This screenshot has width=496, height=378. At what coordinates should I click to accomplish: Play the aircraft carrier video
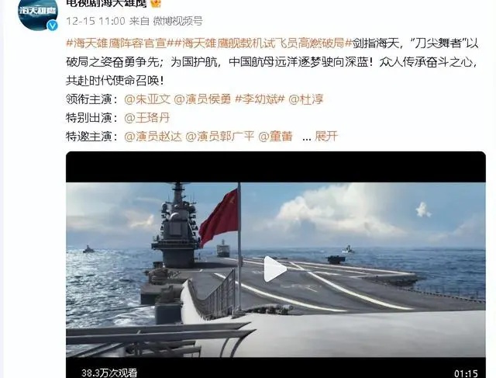coord(275,269)
